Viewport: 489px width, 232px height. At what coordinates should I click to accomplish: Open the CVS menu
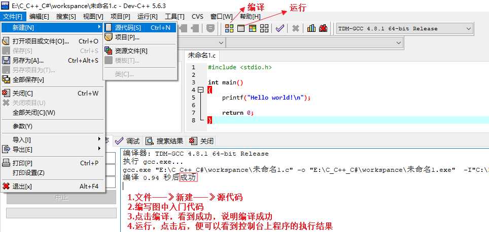point(197,17)
